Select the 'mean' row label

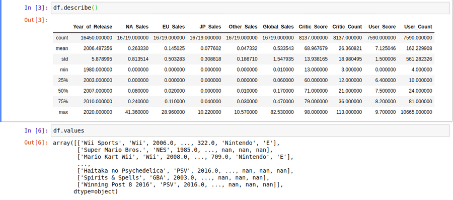click(62, 48)
